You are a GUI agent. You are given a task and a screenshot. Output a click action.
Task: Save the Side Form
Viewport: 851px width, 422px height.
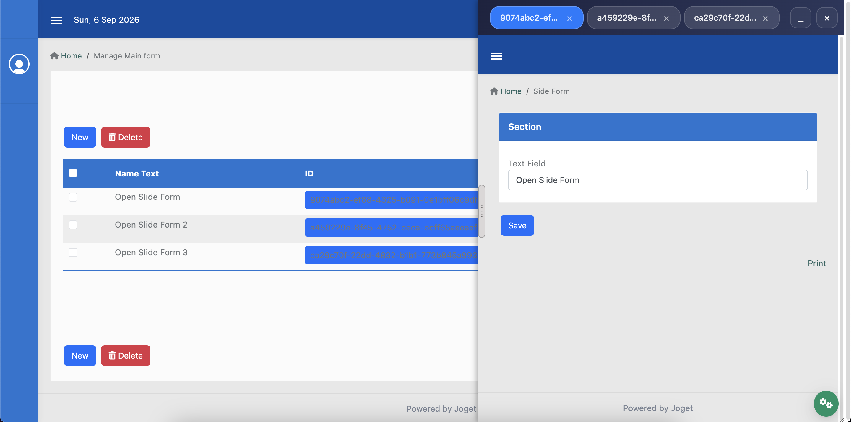coord(517,225)
